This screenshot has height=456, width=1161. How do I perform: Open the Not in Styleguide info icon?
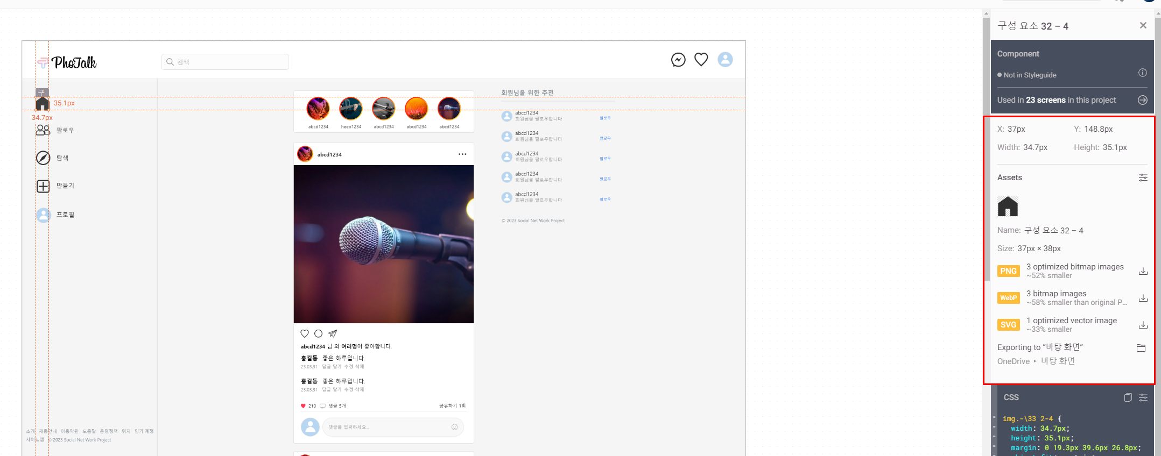click(1143, 73)
